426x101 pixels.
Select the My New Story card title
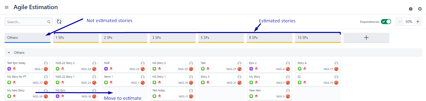(16, 90)
